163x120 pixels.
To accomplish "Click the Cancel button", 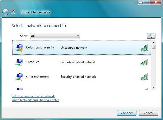I will pos(148,113).
